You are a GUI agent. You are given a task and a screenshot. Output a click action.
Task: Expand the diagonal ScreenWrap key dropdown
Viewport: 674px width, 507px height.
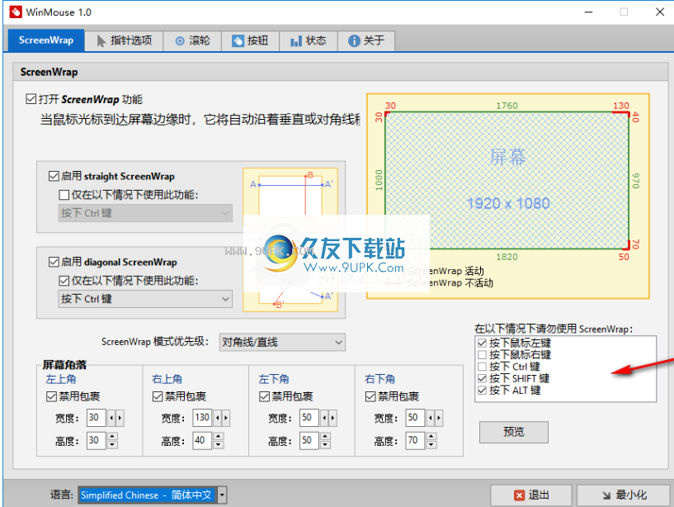pos(145,299)
